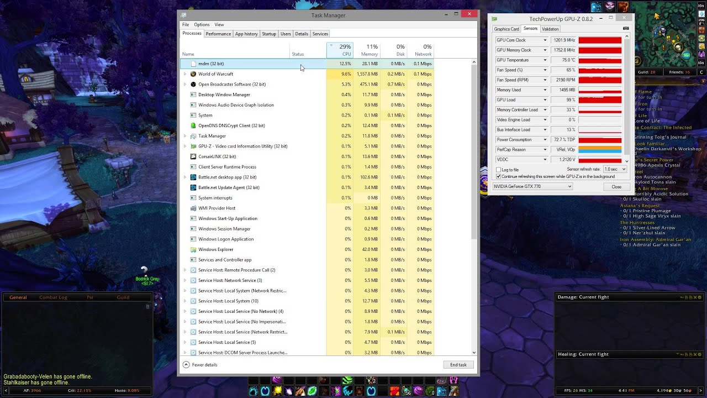Image resolution: width=707 pixels, height=398 pixels.
Task: Click the gear icon of Service Host: Network Service
Action: click(193, 280)
